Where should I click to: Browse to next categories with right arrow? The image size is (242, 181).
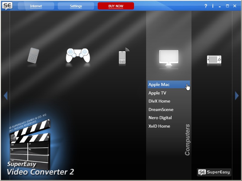click(x=237, y=96)
